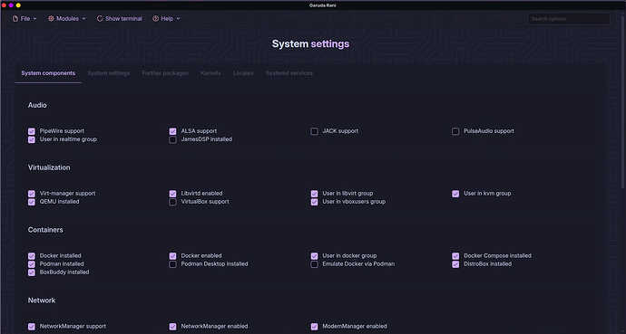626x334 pixels.
Task: Switch to the Further packages tab
Action: point(165,73)
